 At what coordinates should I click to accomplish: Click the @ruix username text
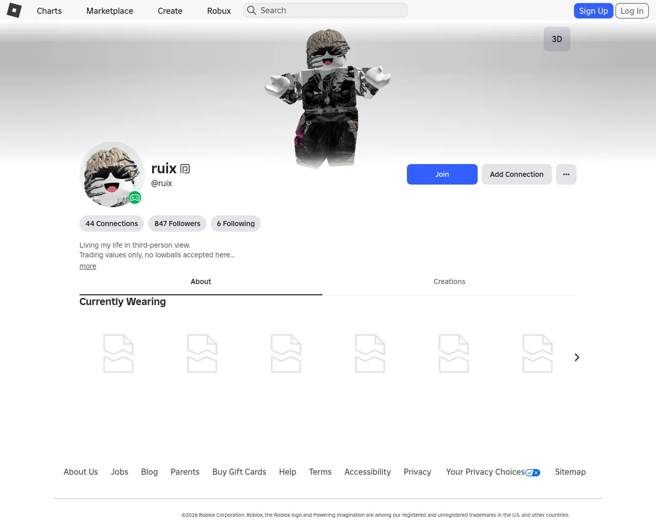161,183
